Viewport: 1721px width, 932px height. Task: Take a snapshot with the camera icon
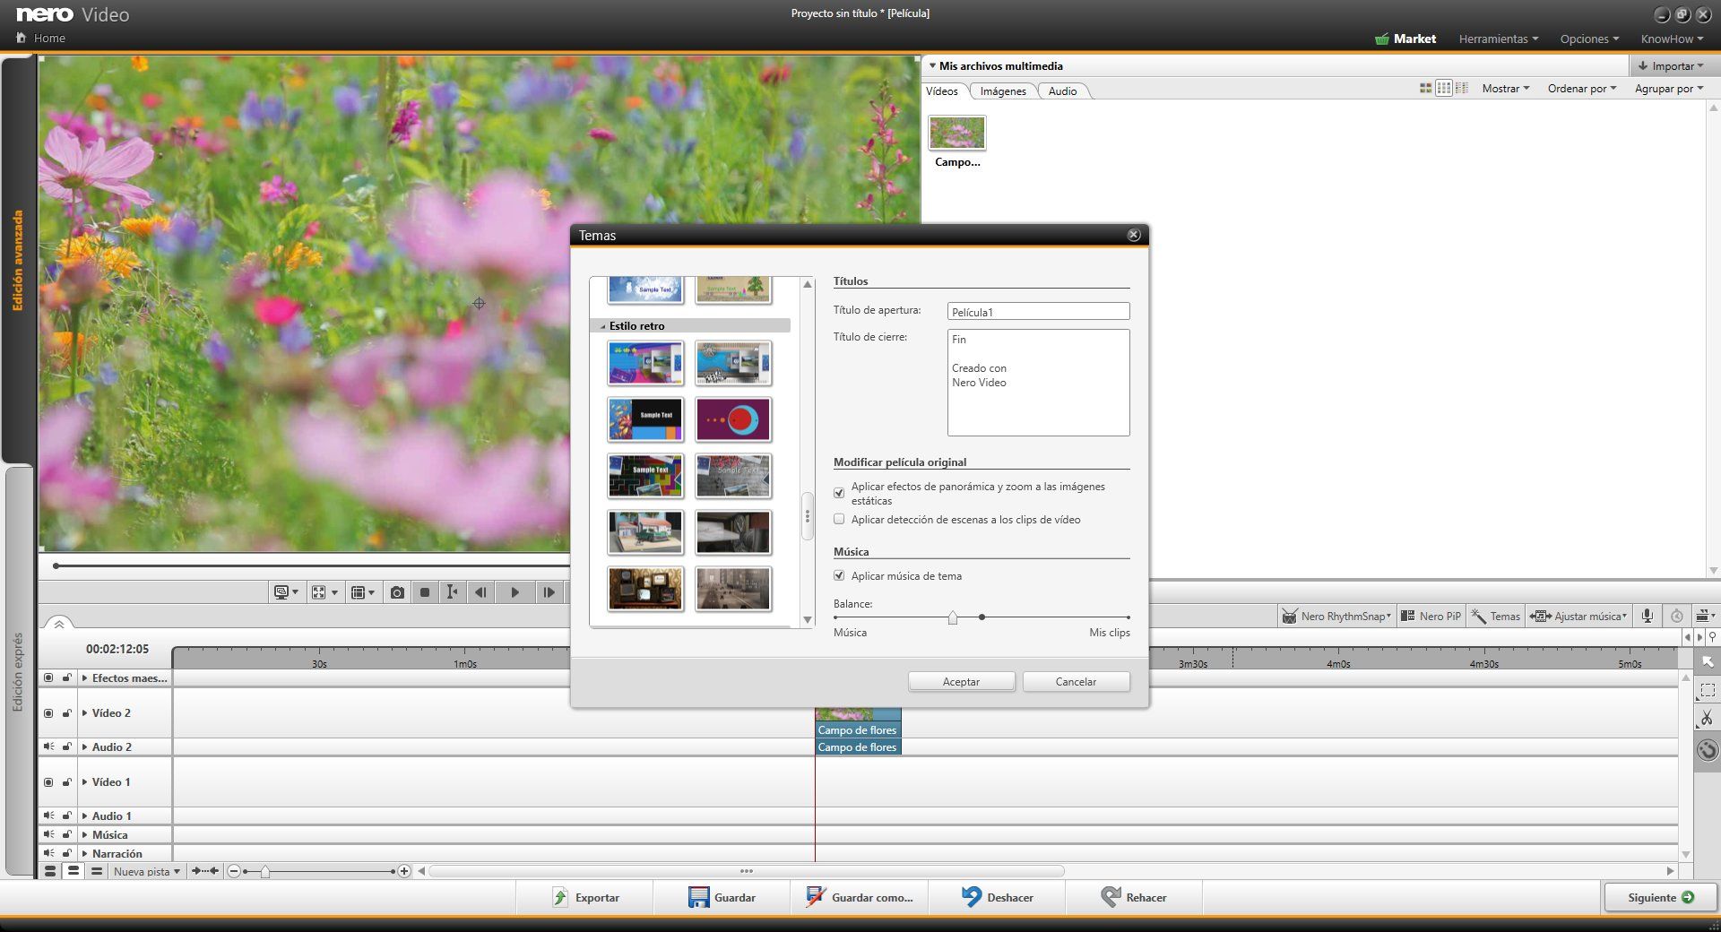397,592
